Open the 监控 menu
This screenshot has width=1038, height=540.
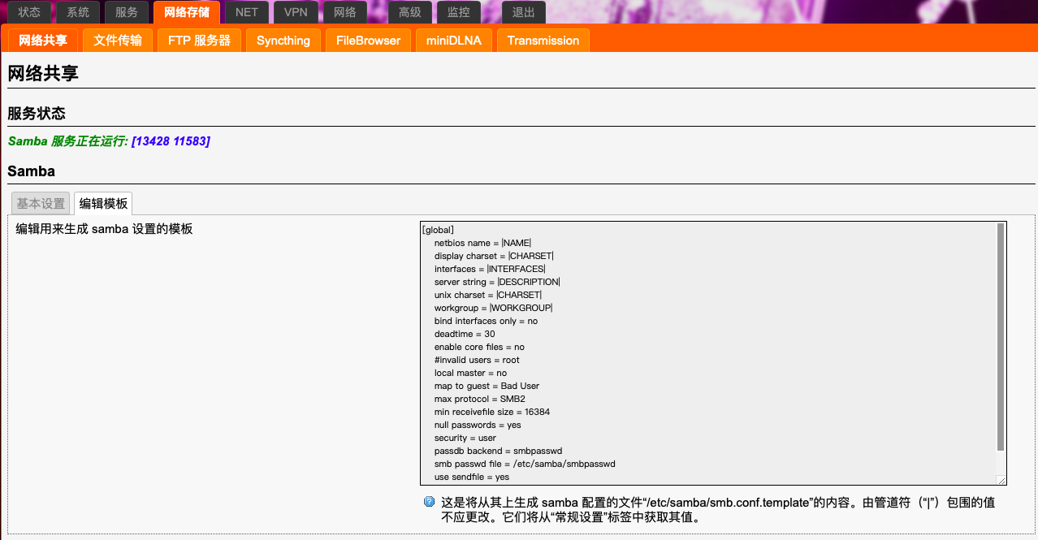[x=458, y=12]
